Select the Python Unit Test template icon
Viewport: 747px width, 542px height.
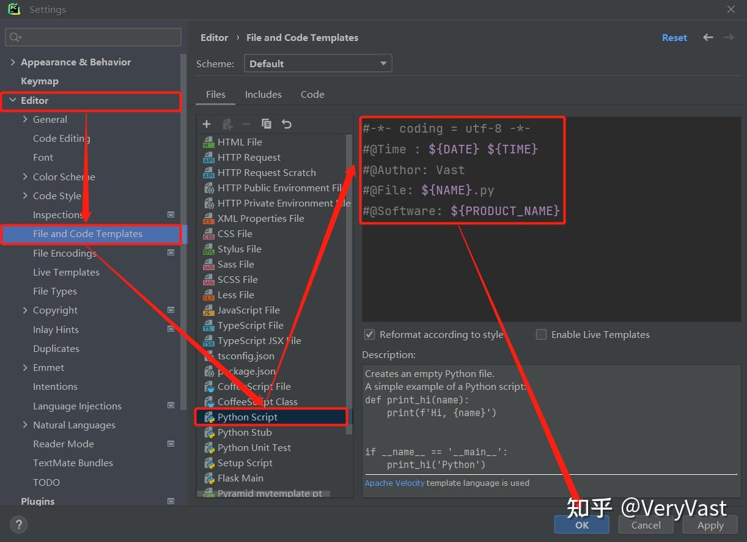(x=208, y=447)
